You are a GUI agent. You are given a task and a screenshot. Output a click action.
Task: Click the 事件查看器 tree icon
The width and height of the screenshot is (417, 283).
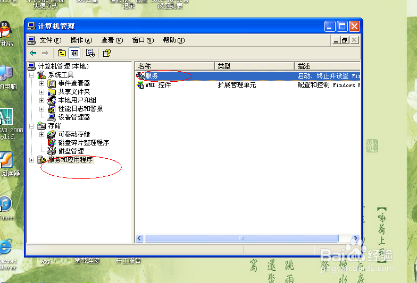pyautogui.click(x=52, y=84)
